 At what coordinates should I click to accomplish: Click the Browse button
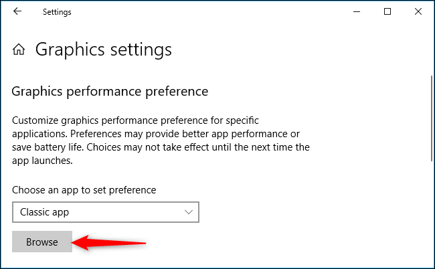tap(42, 242)
